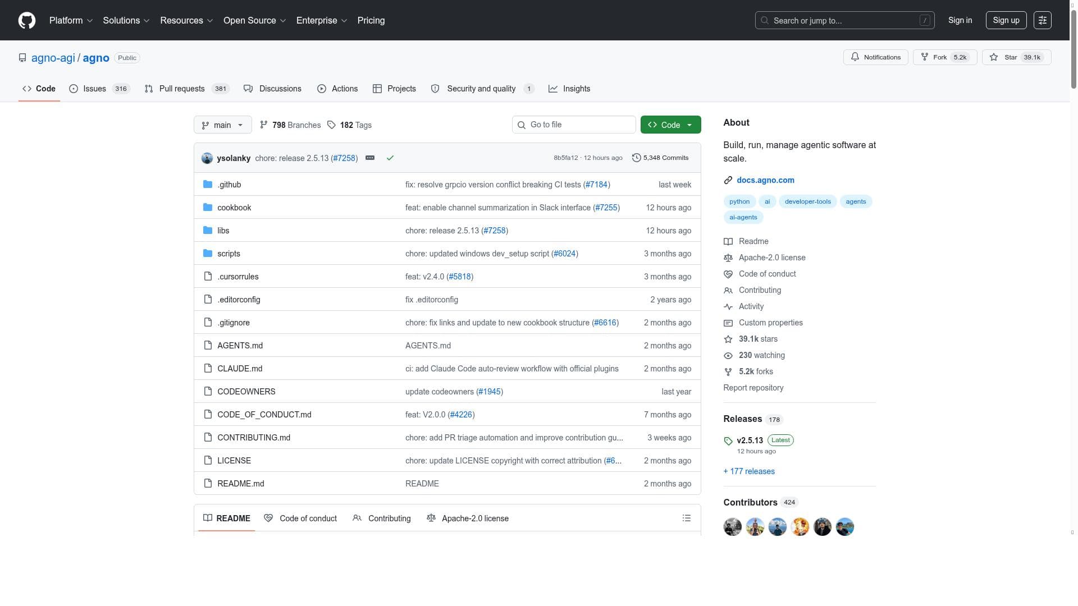Click the libs folder icon
Screen dimensions: 1078x606
(208, 231)
